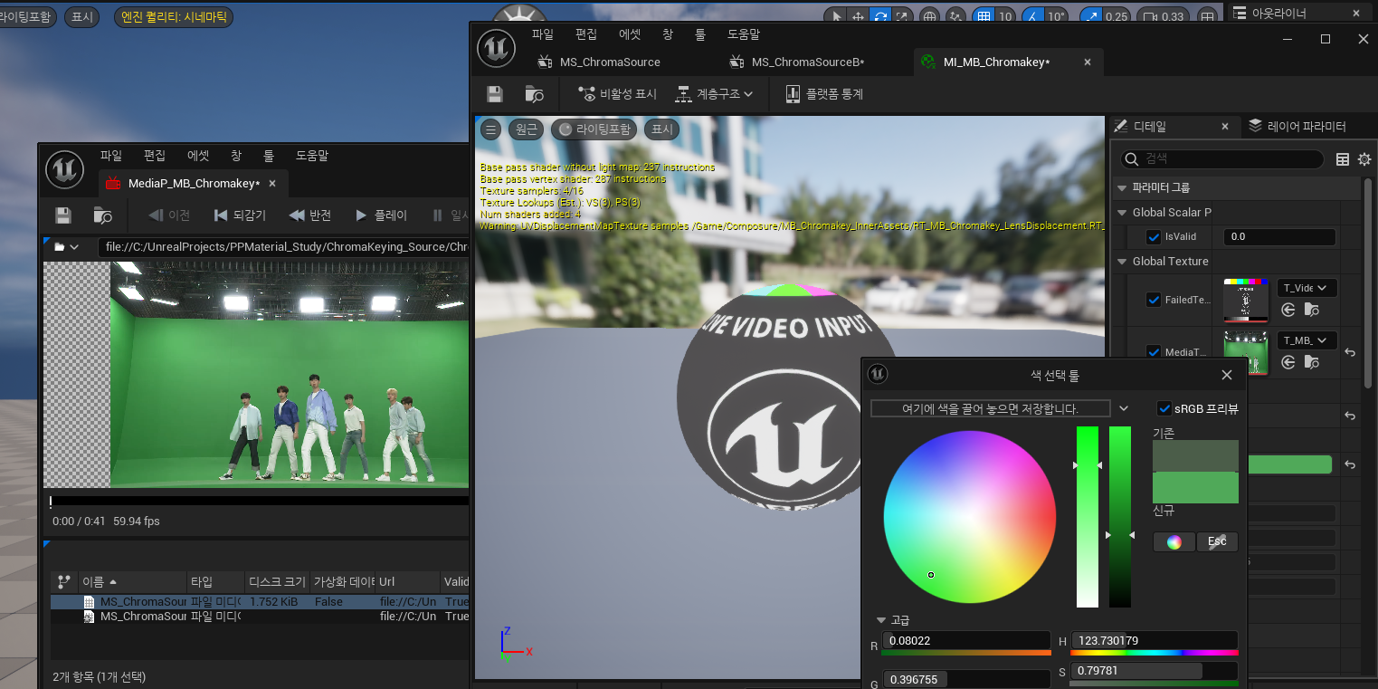Toggle the IsValid parameter checkbox
Screen dimensions: 1378x689
coord(1154,237)
